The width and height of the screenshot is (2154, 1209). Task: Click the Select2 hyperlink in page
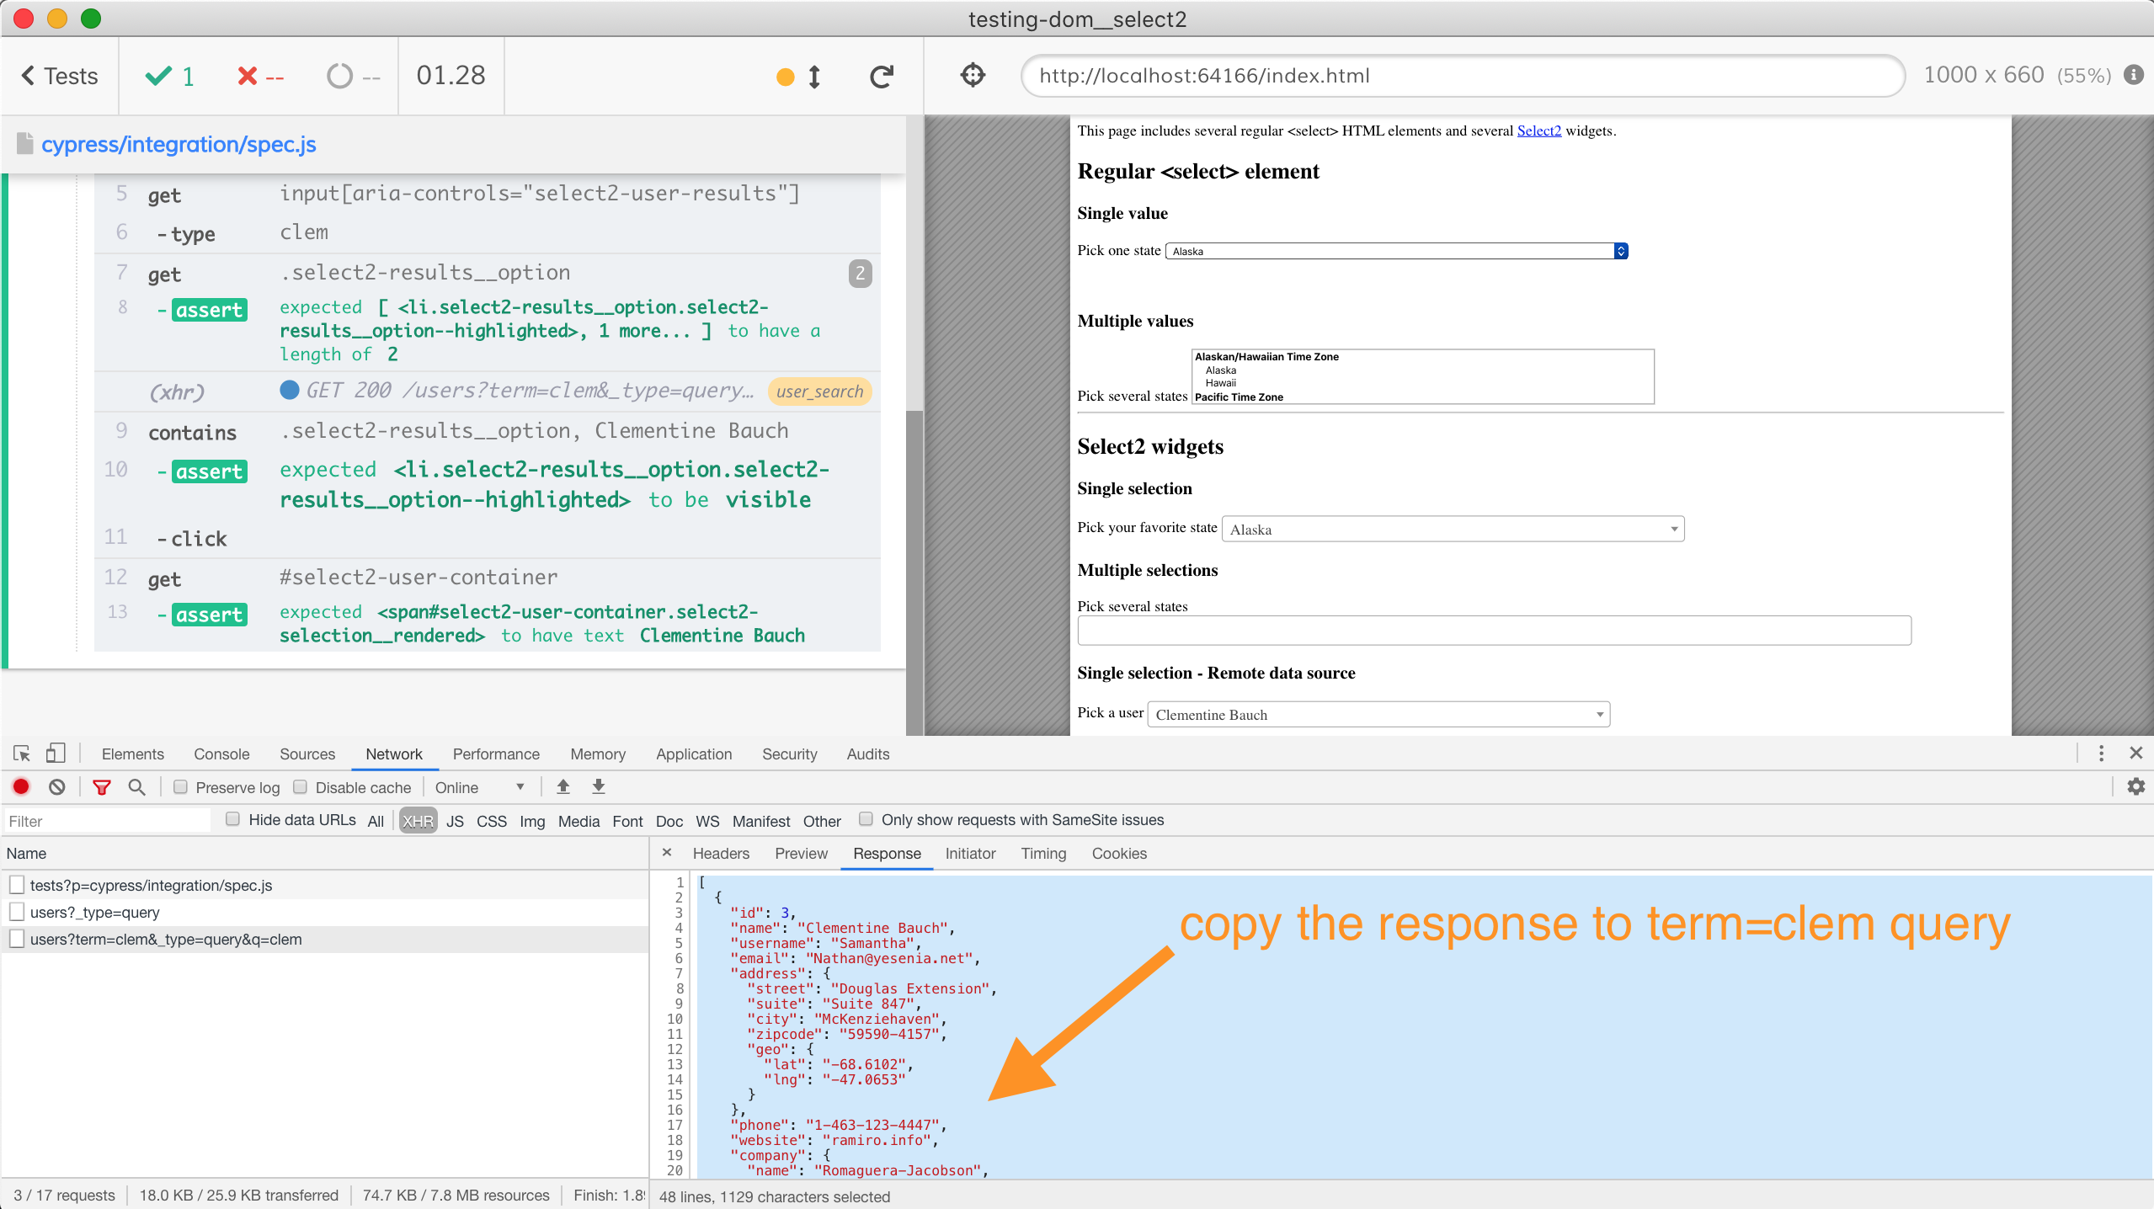click(x=1538, y=130)
